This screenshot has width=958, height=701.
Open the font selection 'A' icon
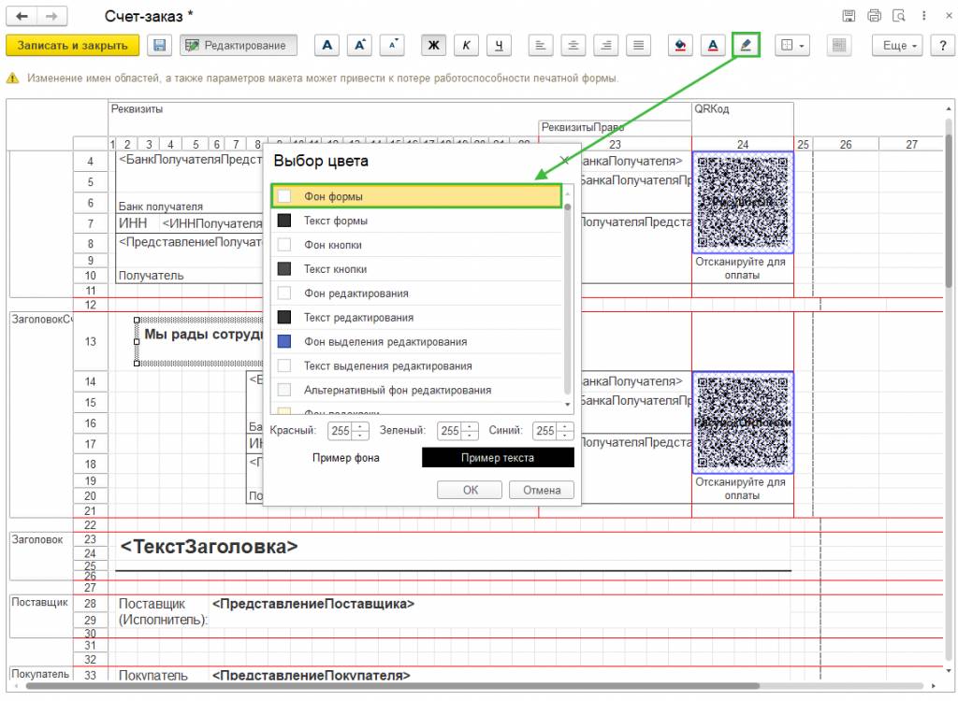click(327, 45)
